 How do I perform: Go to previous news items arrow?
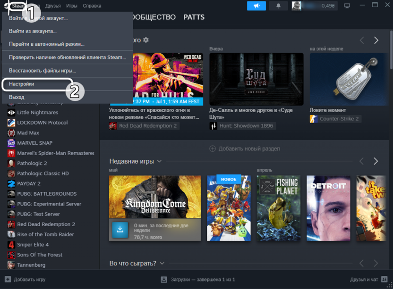(x=362, y=40)
